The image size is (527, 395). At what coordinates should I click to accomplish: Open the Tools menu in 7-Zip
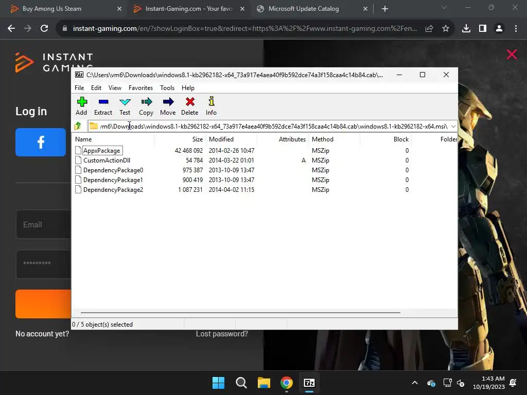[x=167, y=87]
